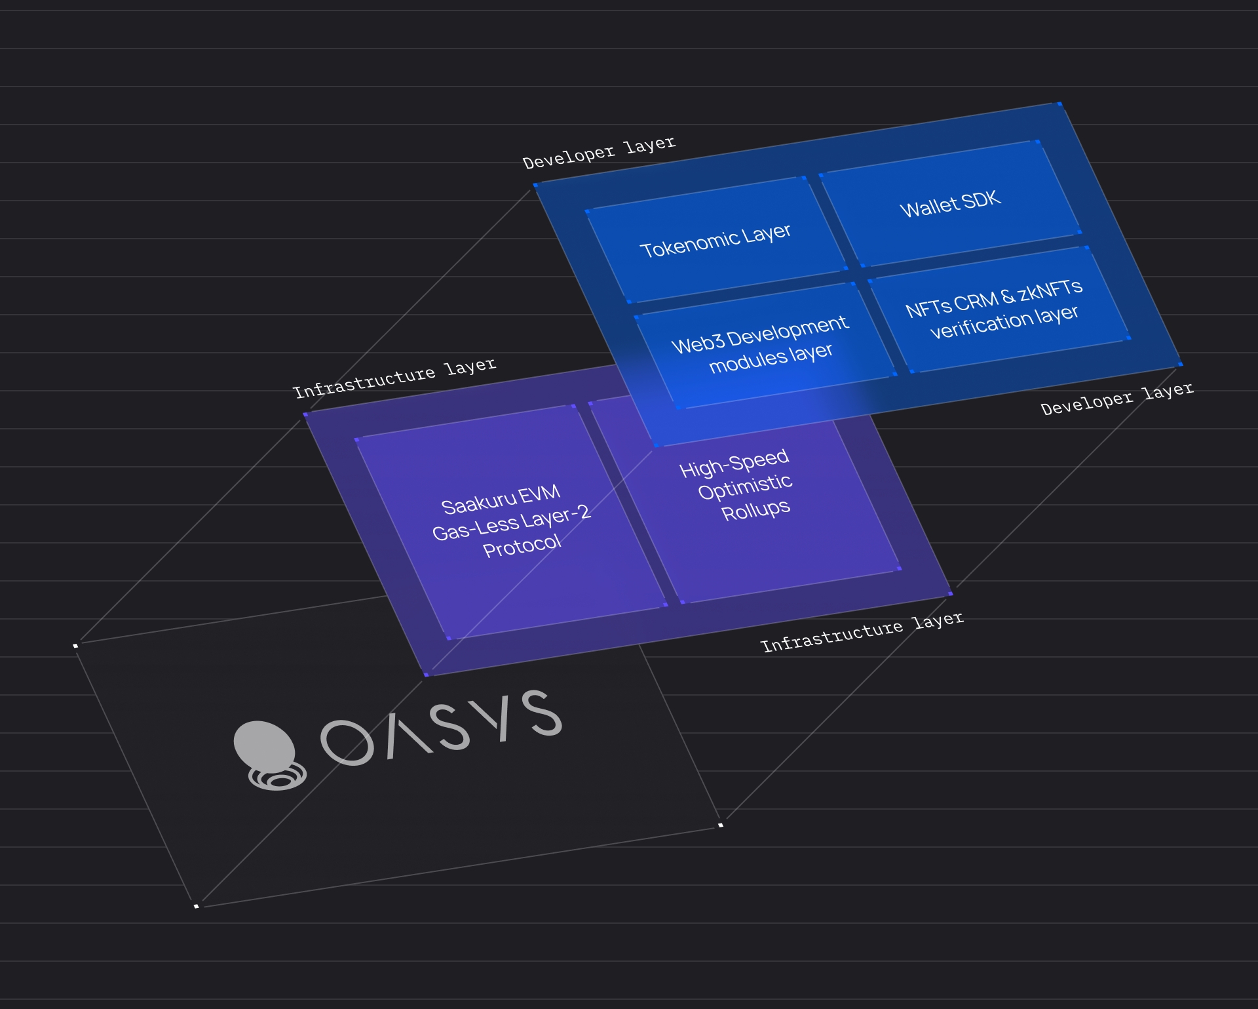Click purple corner marker at Infrastructure panel's left

coord(305,414)
